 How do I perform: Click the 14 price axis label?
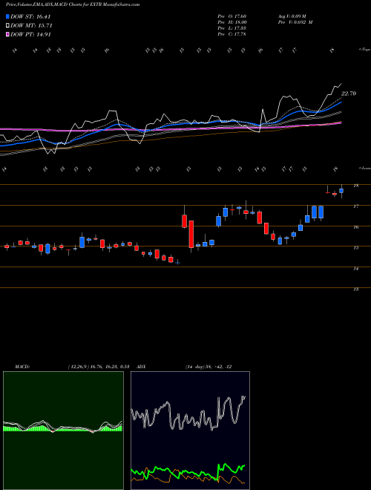click(355, 269)
